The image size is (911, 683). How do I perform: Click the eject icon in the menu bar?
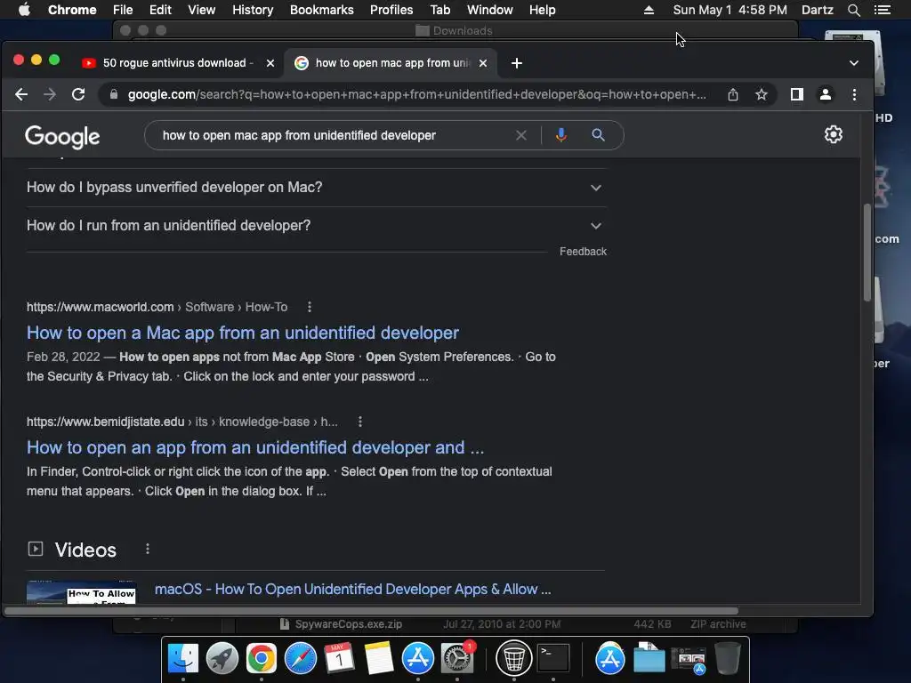coord(649,10)
